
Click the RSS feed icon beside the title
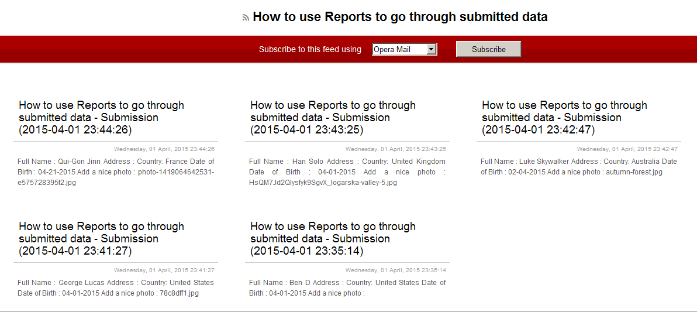point(246,18)
